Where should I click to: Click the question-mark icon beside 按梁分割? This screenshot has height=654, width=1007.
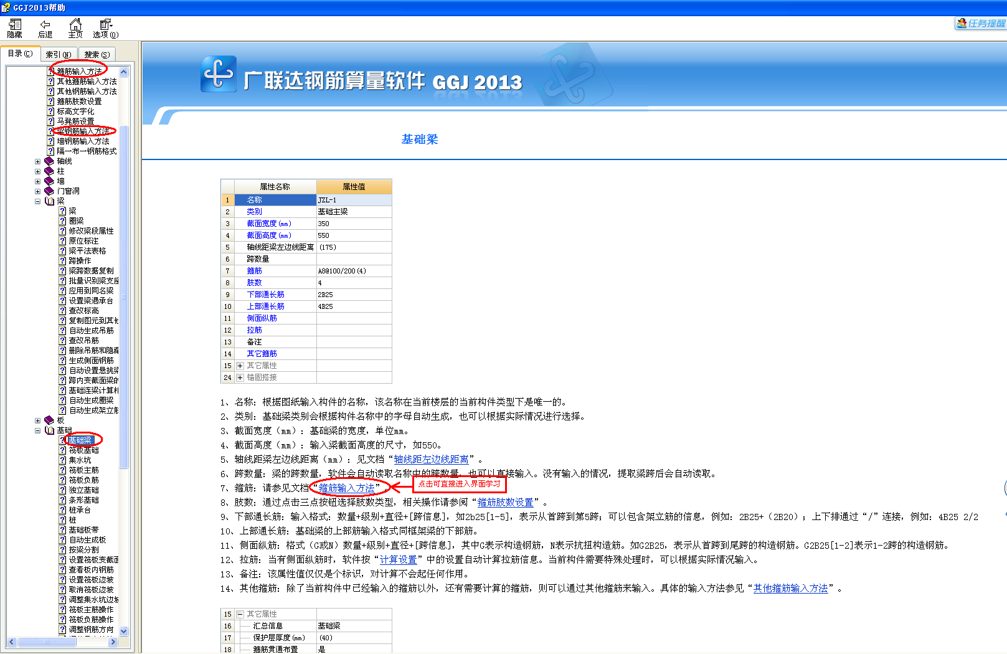[62, 550]
